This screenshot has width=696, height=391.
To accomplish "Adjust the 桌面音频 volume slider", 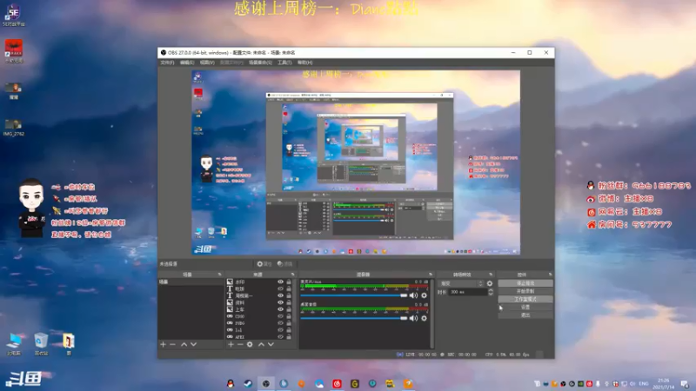I will [354, 318].
